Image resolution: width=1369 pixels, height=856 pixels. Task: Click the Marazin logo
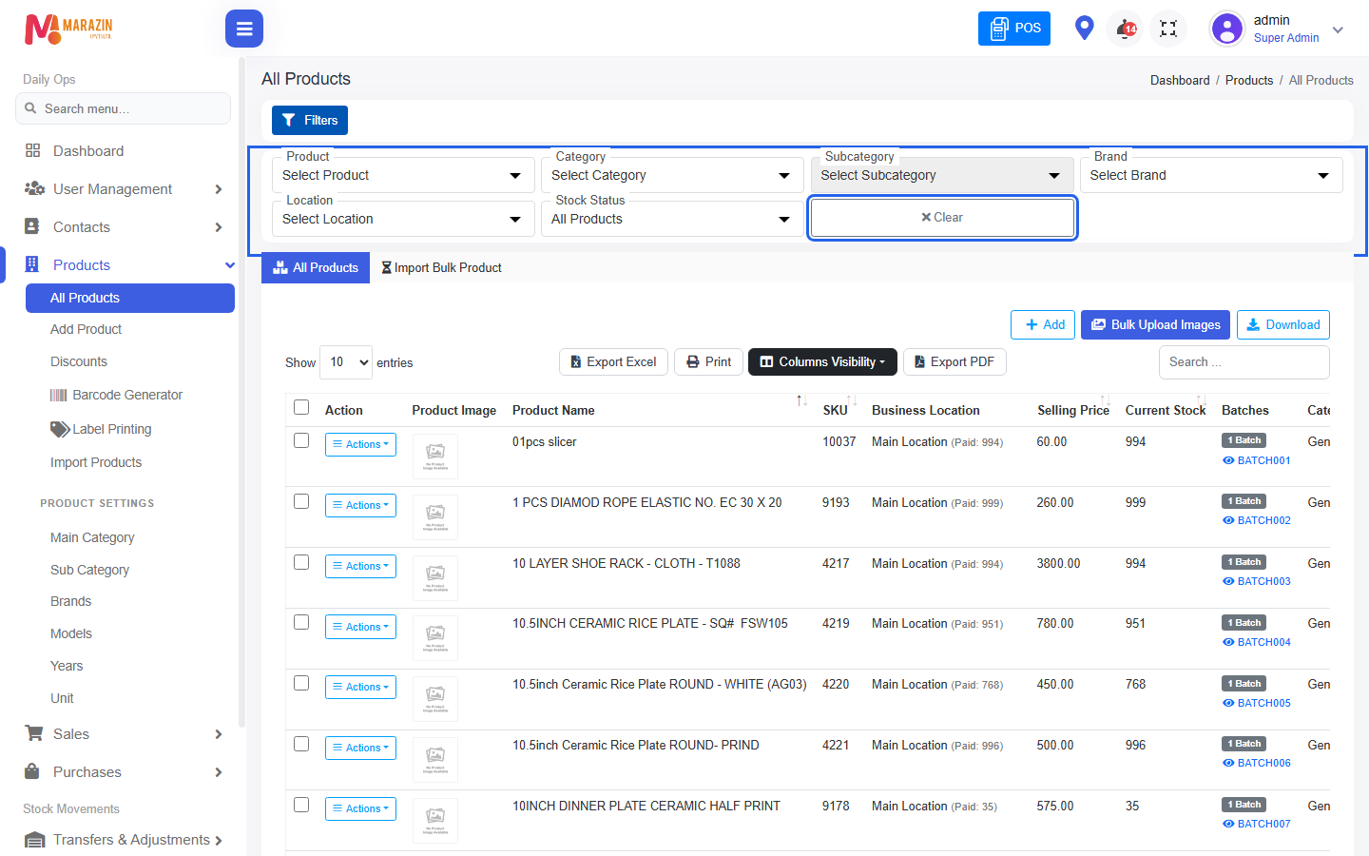(x=68, y=29)
